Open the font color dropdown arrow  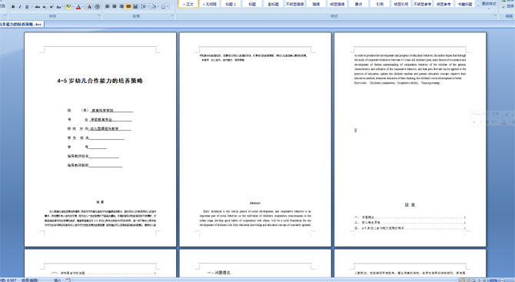tap(83, 7)
